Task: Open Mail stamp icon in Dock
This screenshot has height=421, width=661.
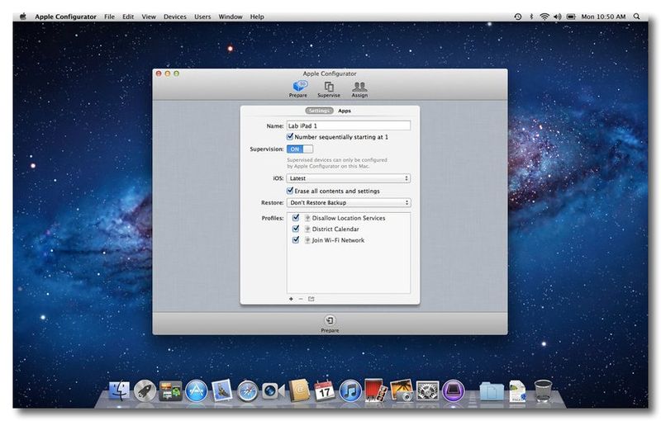Action: pos(222,390)
